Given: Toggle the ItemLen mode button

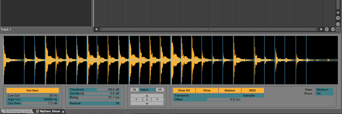Looking at the screenshot, I should pos(147,90).
